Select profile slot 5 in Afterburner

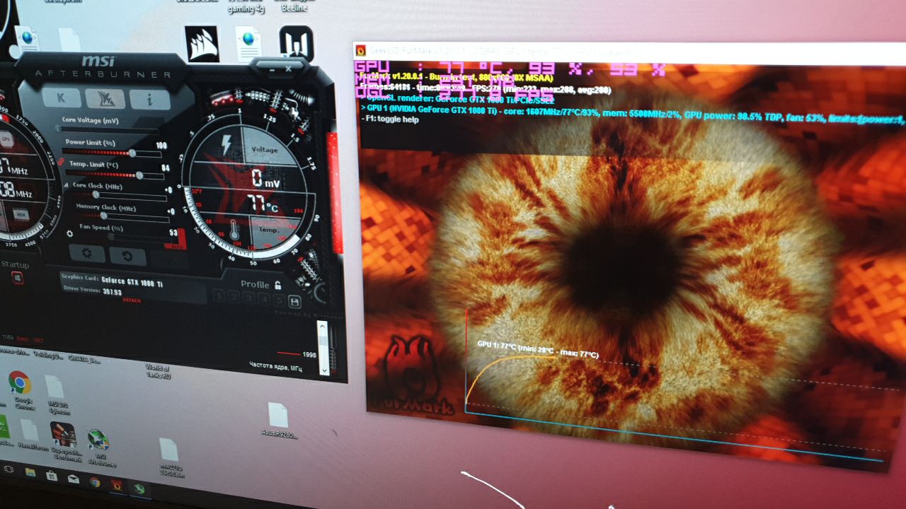point(280,302)
